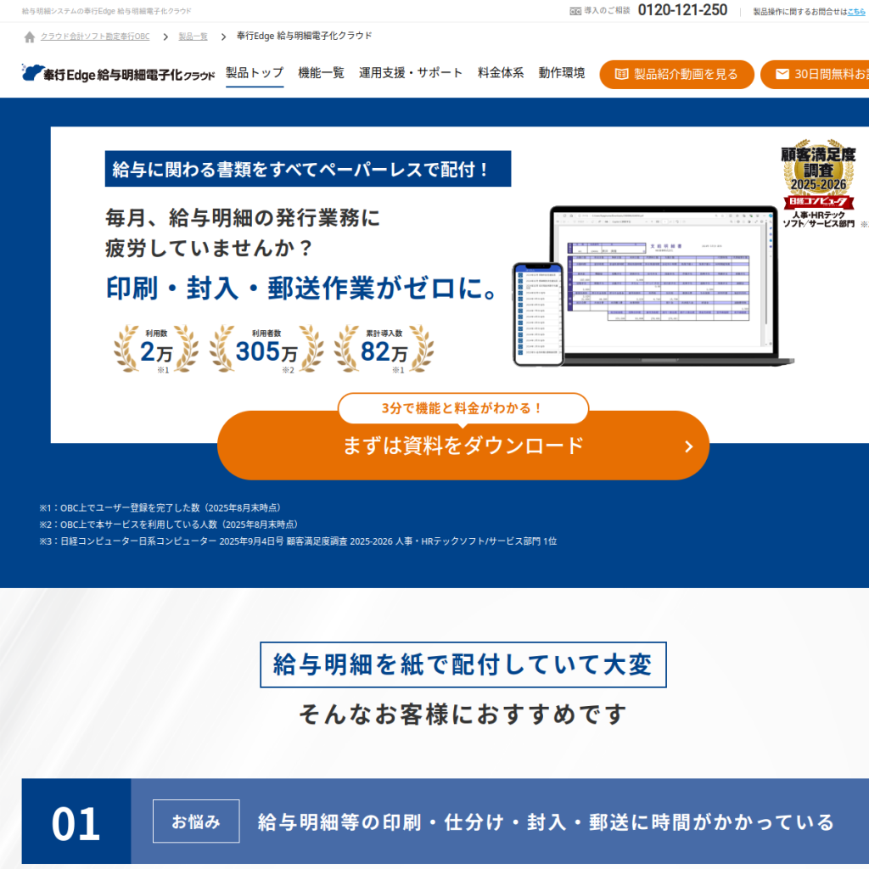Click 給与明細システムの奉行Edge header tagline
Screen dimensions: 869x869
pyautogui.click(x=106, y=11)
